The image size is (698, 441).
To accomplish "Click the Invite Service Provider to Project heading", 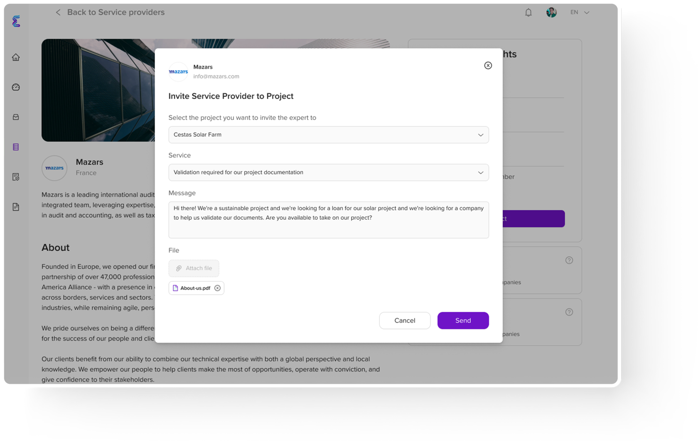I will pyautogui.click(x=231, y=96).
